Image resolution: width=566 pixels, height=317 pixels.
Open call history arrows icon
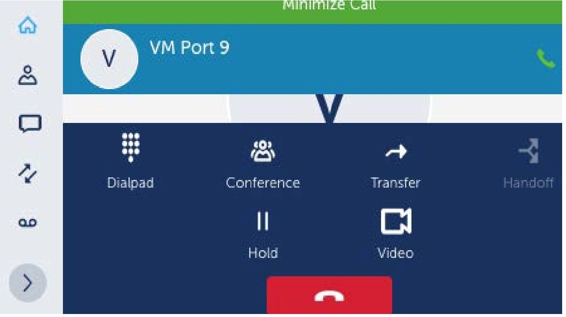tap(30, 175)
